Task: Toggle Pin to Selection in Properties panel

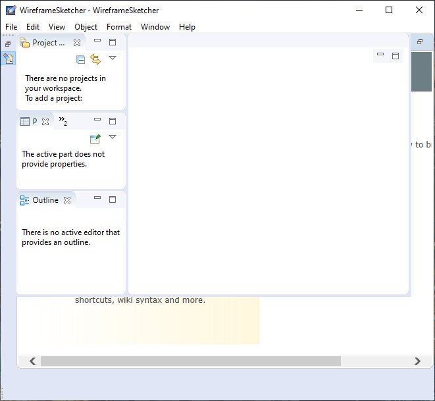Action: pyautogui.click(x=95, y=138)
